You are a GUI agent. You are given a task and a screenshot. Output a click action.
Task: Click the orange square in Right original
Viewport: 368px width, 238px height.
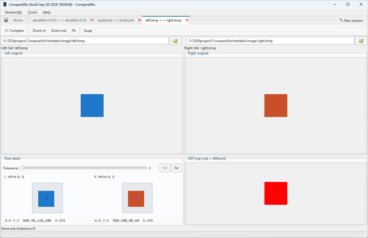[x=276, y=106]
